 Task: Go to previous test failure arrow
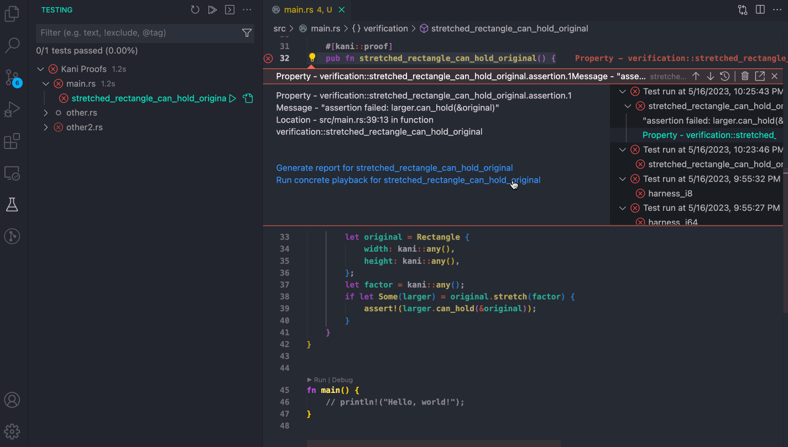pos(696,76)
